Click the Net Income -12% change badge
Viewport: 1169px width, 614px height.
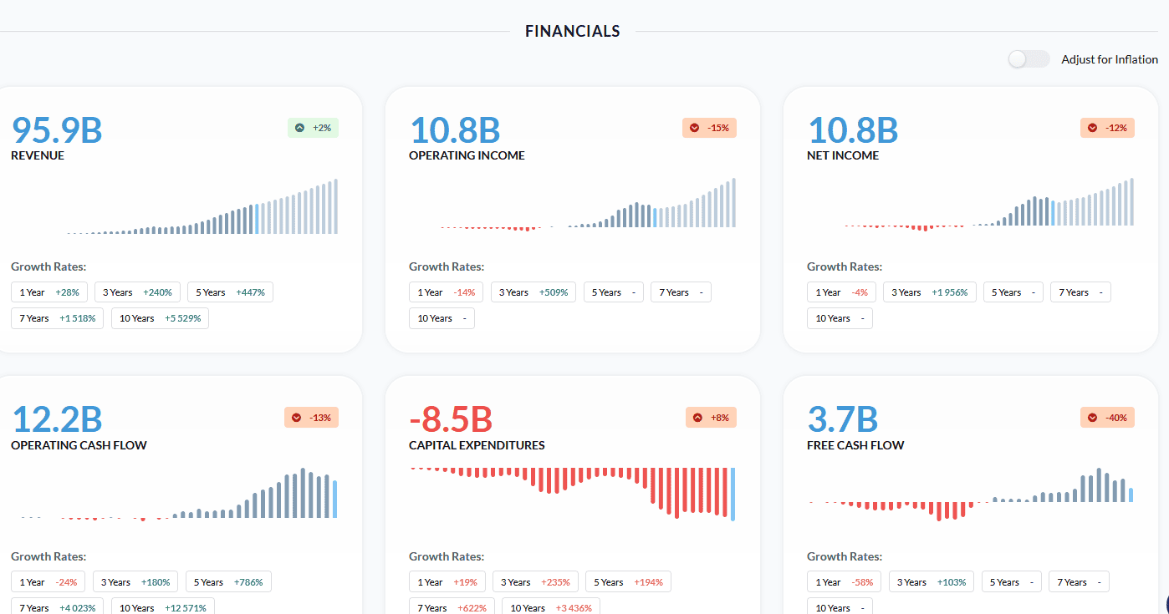click(x=1107, y=128)
